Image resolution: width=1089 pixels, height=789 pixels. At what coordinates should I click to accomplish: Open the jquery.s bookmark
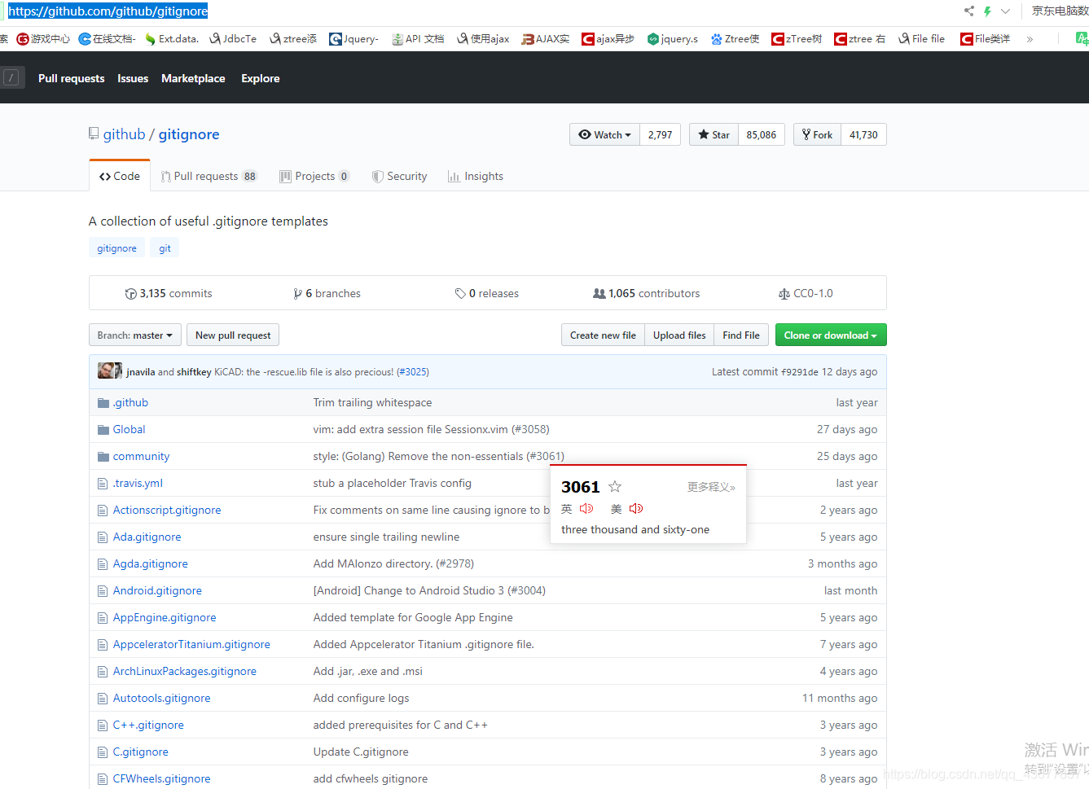click(673, 38)
